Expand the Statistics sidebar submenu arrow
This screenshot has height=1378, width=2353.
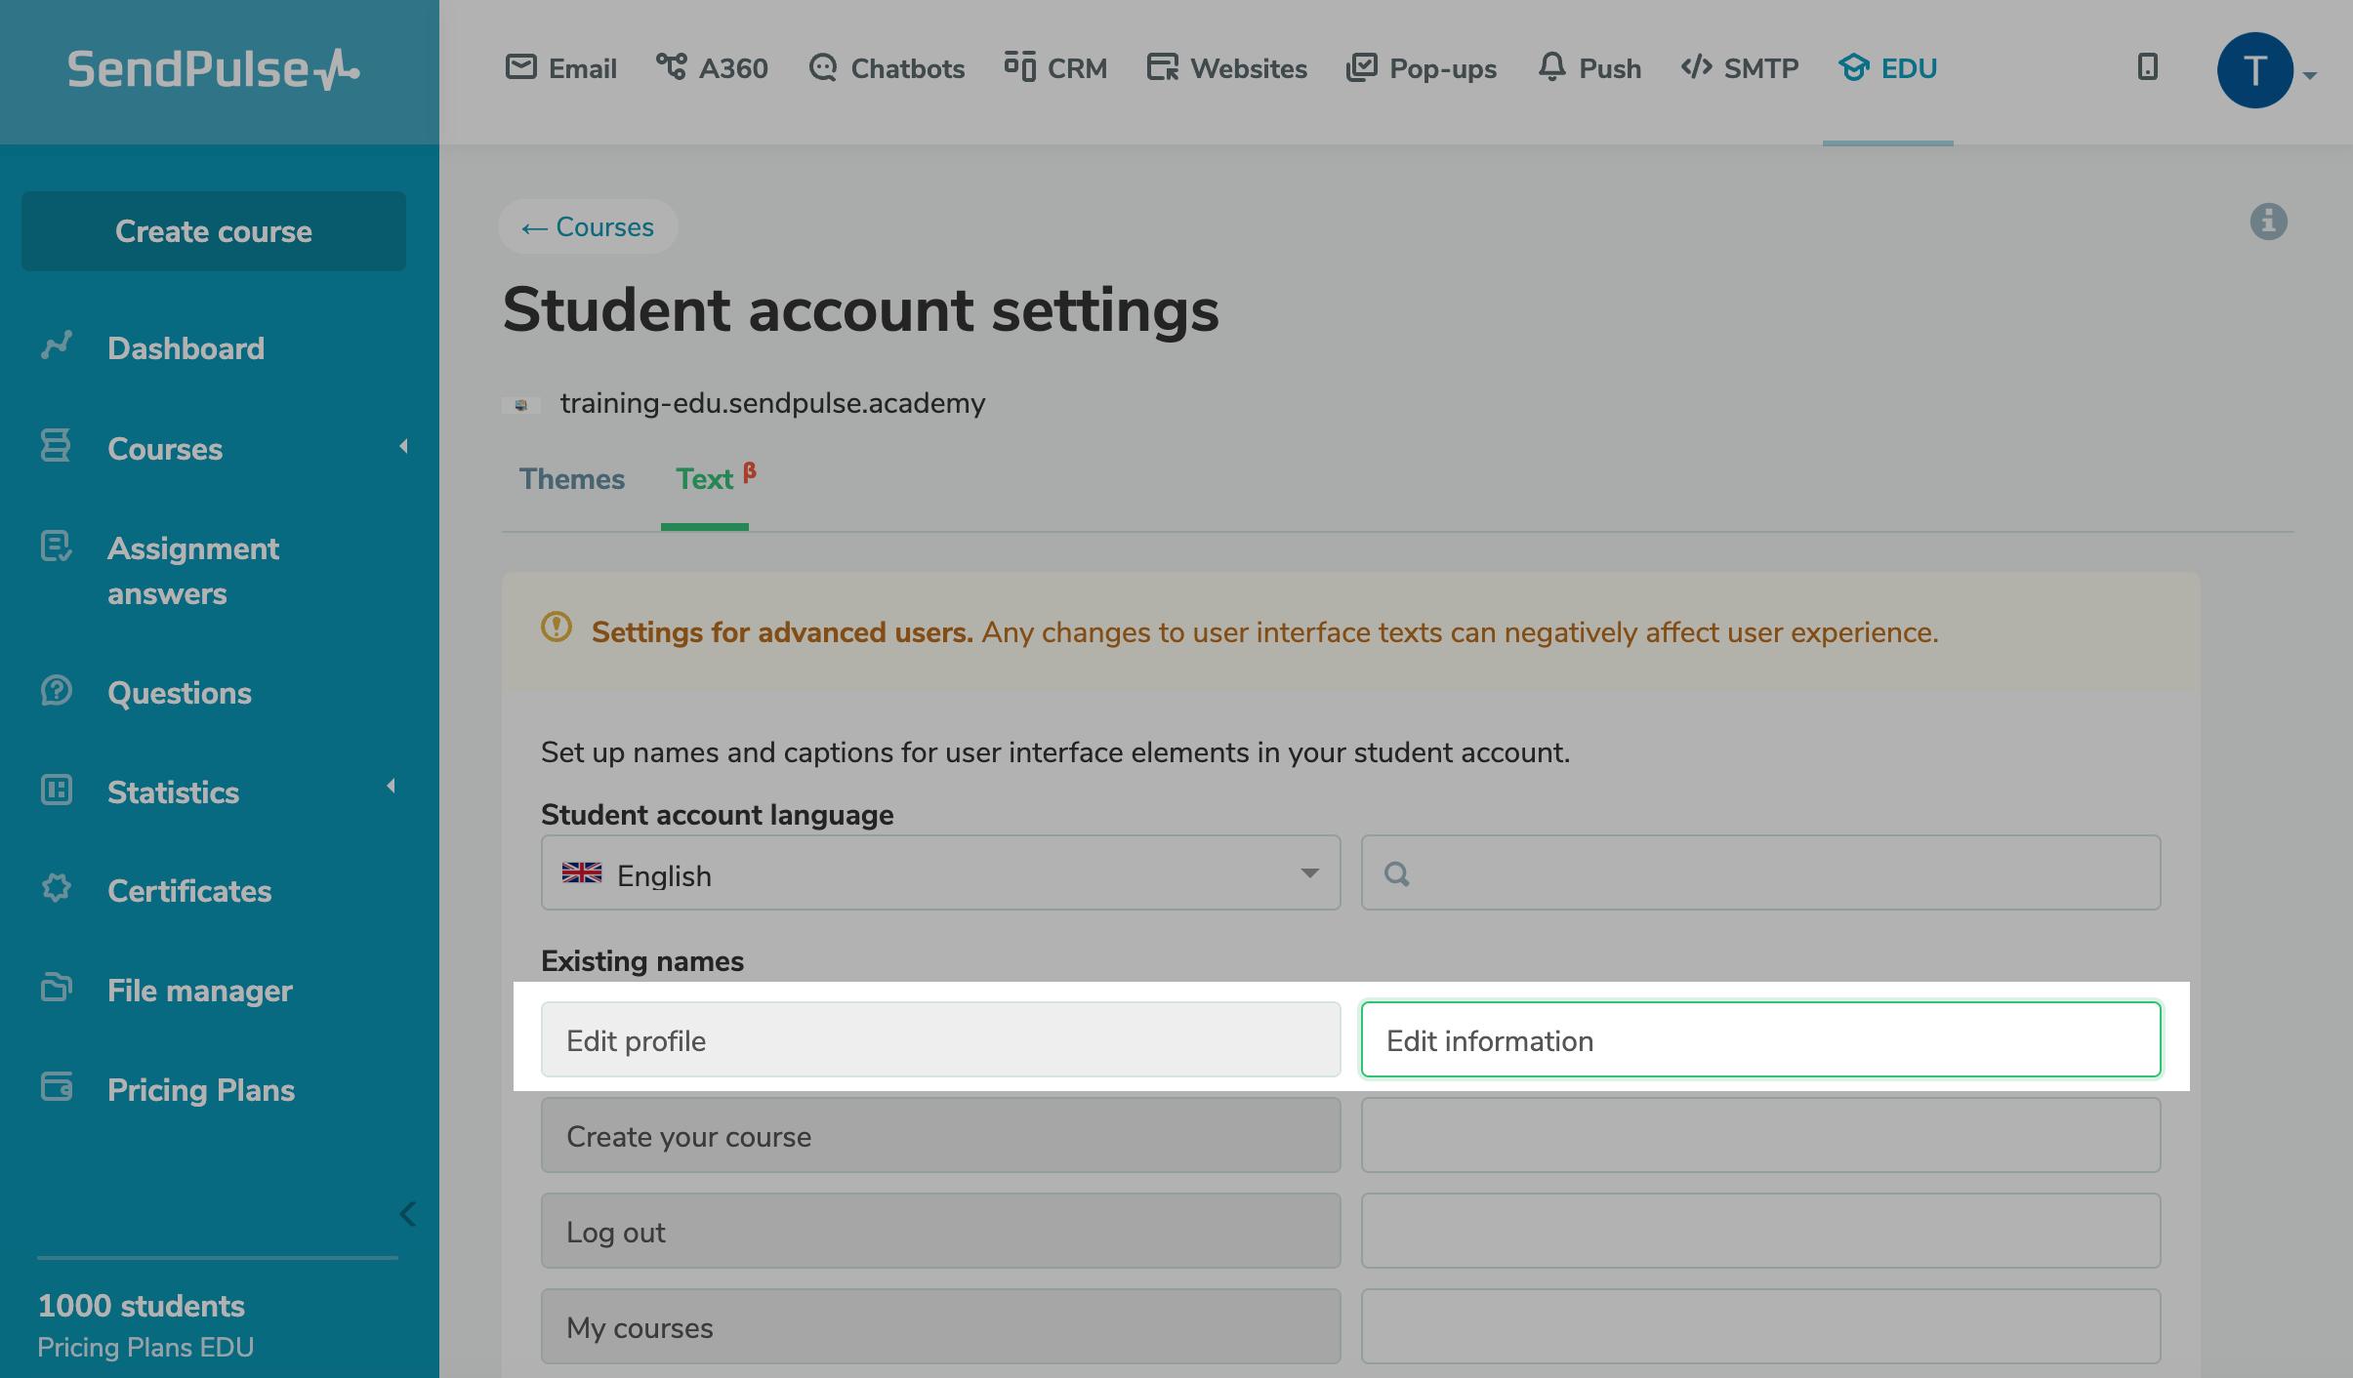click(392, 786)
